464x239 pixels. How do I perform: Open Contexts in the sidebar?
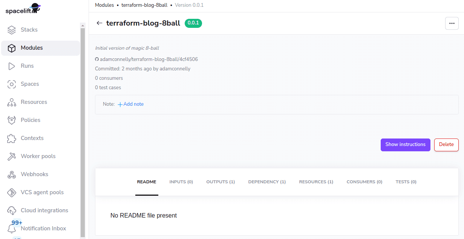point(32,138)
